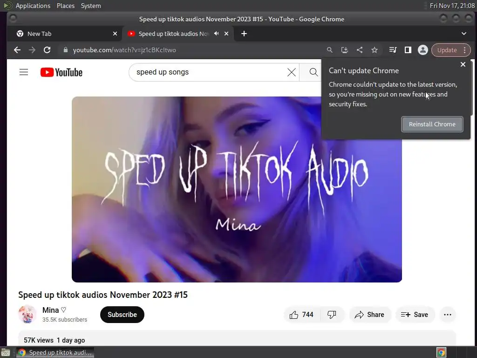Expand the tab search dropdown arrow
Viewport: 477px width, 358px height.
[464, 34]
